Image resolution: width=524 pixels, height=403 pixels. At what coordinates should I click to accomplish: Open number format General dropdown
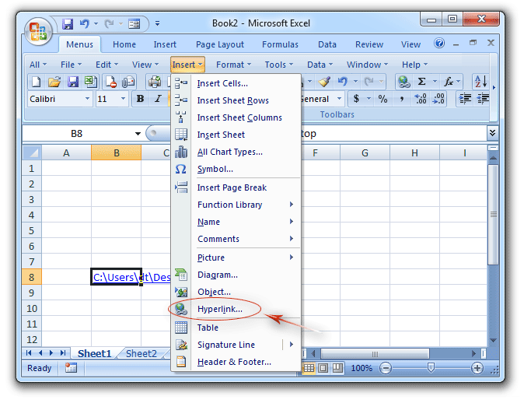(339, 99)
